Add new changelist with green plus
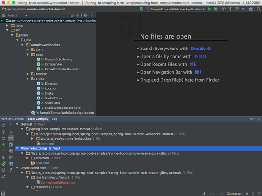The height and width of the screenshot is (196, 262). [x=3, y=145]
